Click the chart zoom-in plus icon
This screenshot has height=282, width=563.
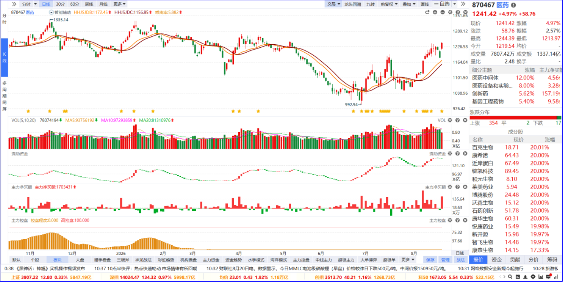click(x=435, y=12)
